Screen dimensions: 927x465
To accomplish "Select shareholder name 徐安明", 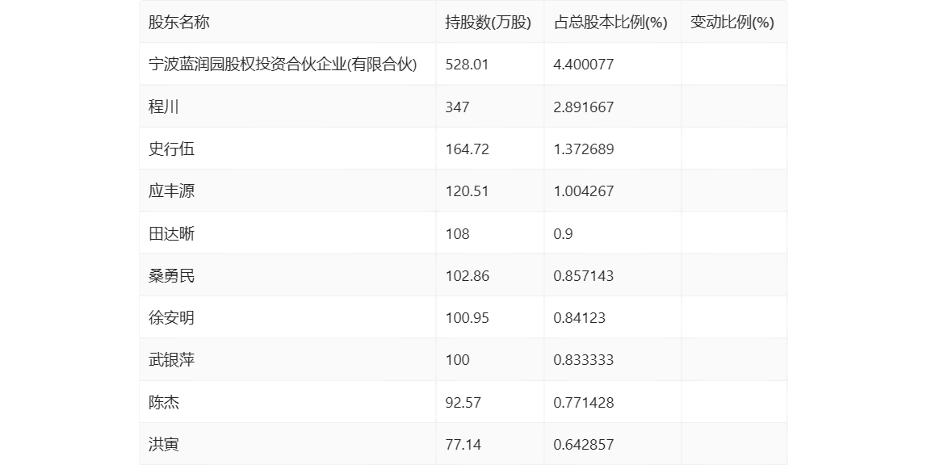I will pyautogui.click(x=171, y=318).
